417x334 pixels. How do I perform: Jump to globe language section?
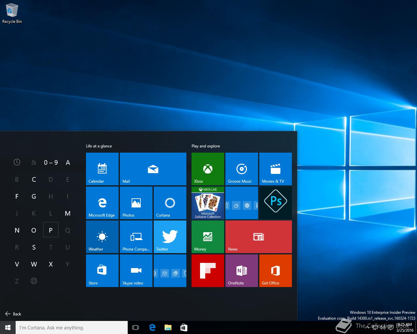[34, 281]
